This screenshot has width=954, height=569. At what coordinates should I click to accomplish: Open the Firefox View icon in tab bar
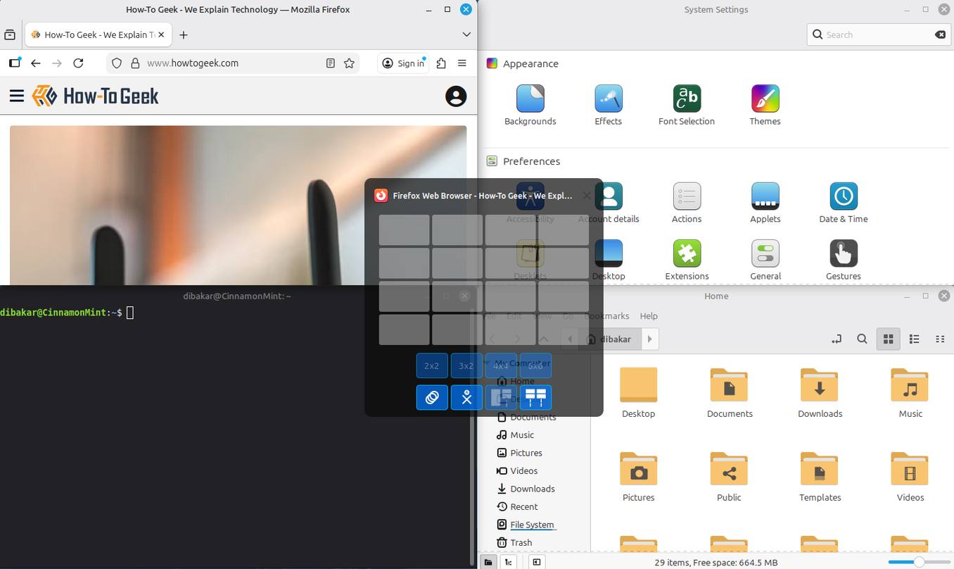(x=10, y=35)
